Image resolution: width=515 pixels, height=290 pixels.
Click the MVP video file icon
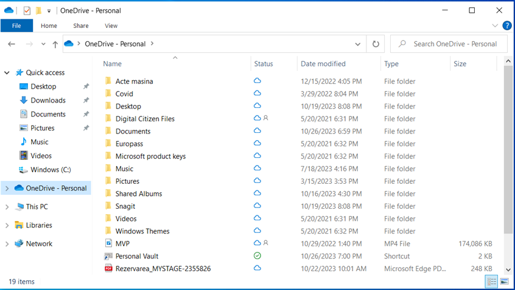tap(108, 243)
